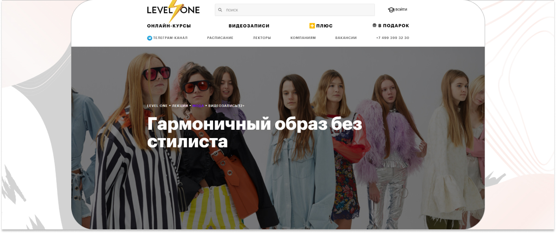Viewport: 556px width, 233px height.
Task: Click the gift icon near В подарок
Action: [x=375, y=26]
